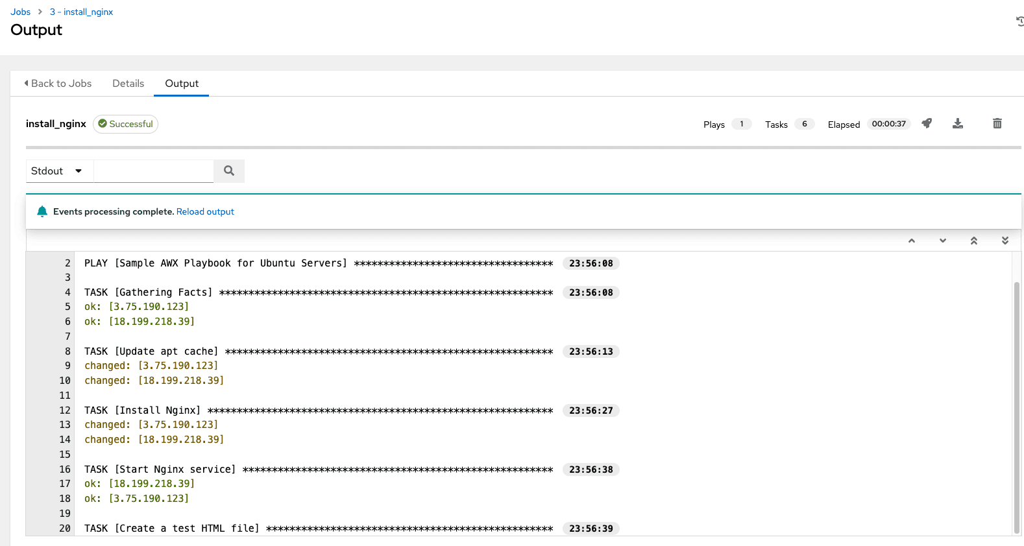
Task: Click TASK Start Nginx service line
Action: [x=318, y=469]
